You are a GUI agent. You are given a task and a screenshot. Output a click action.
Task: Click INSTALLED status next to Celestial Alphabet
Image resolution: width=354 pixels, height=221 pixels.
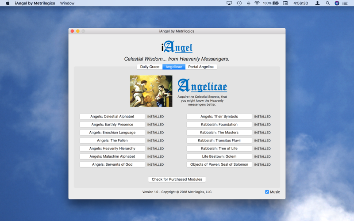[x=156, y=117]
